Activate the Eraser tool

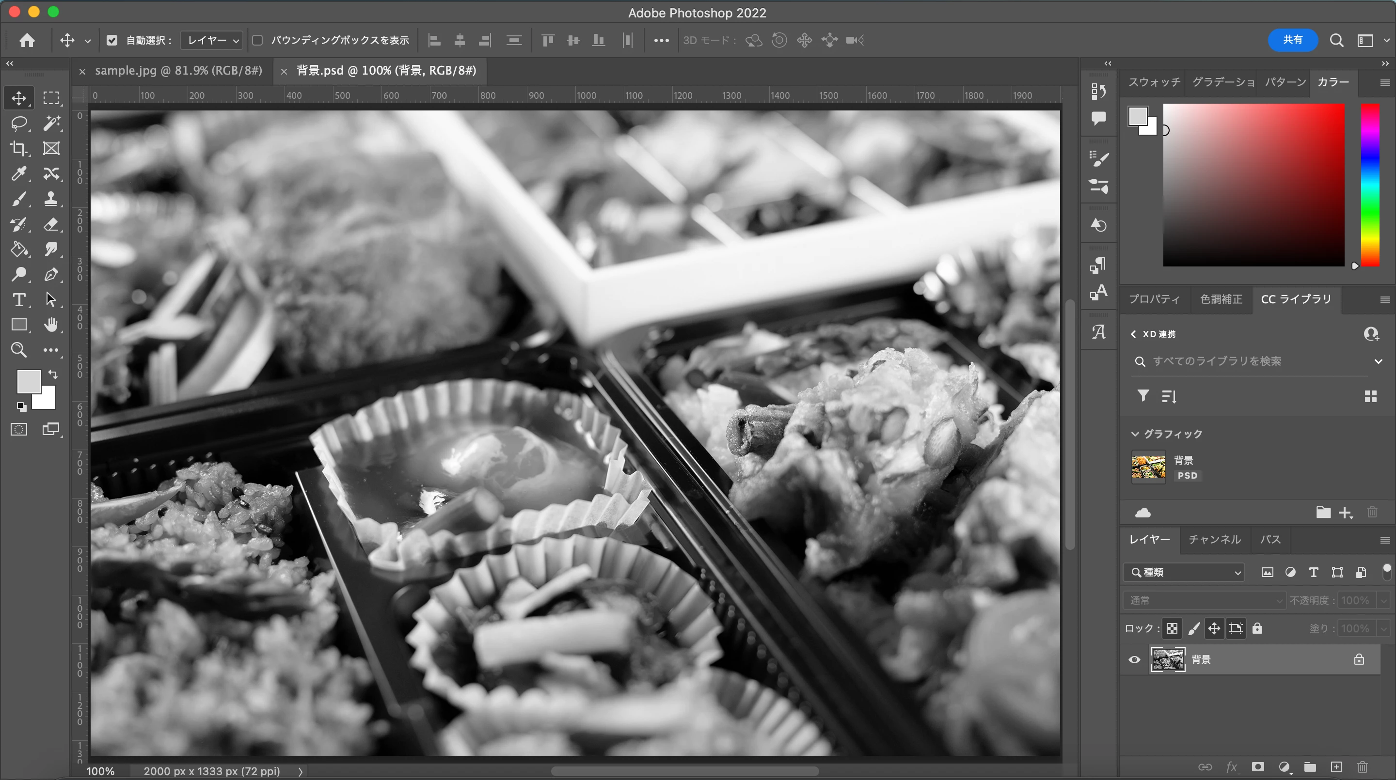[51, 224]
